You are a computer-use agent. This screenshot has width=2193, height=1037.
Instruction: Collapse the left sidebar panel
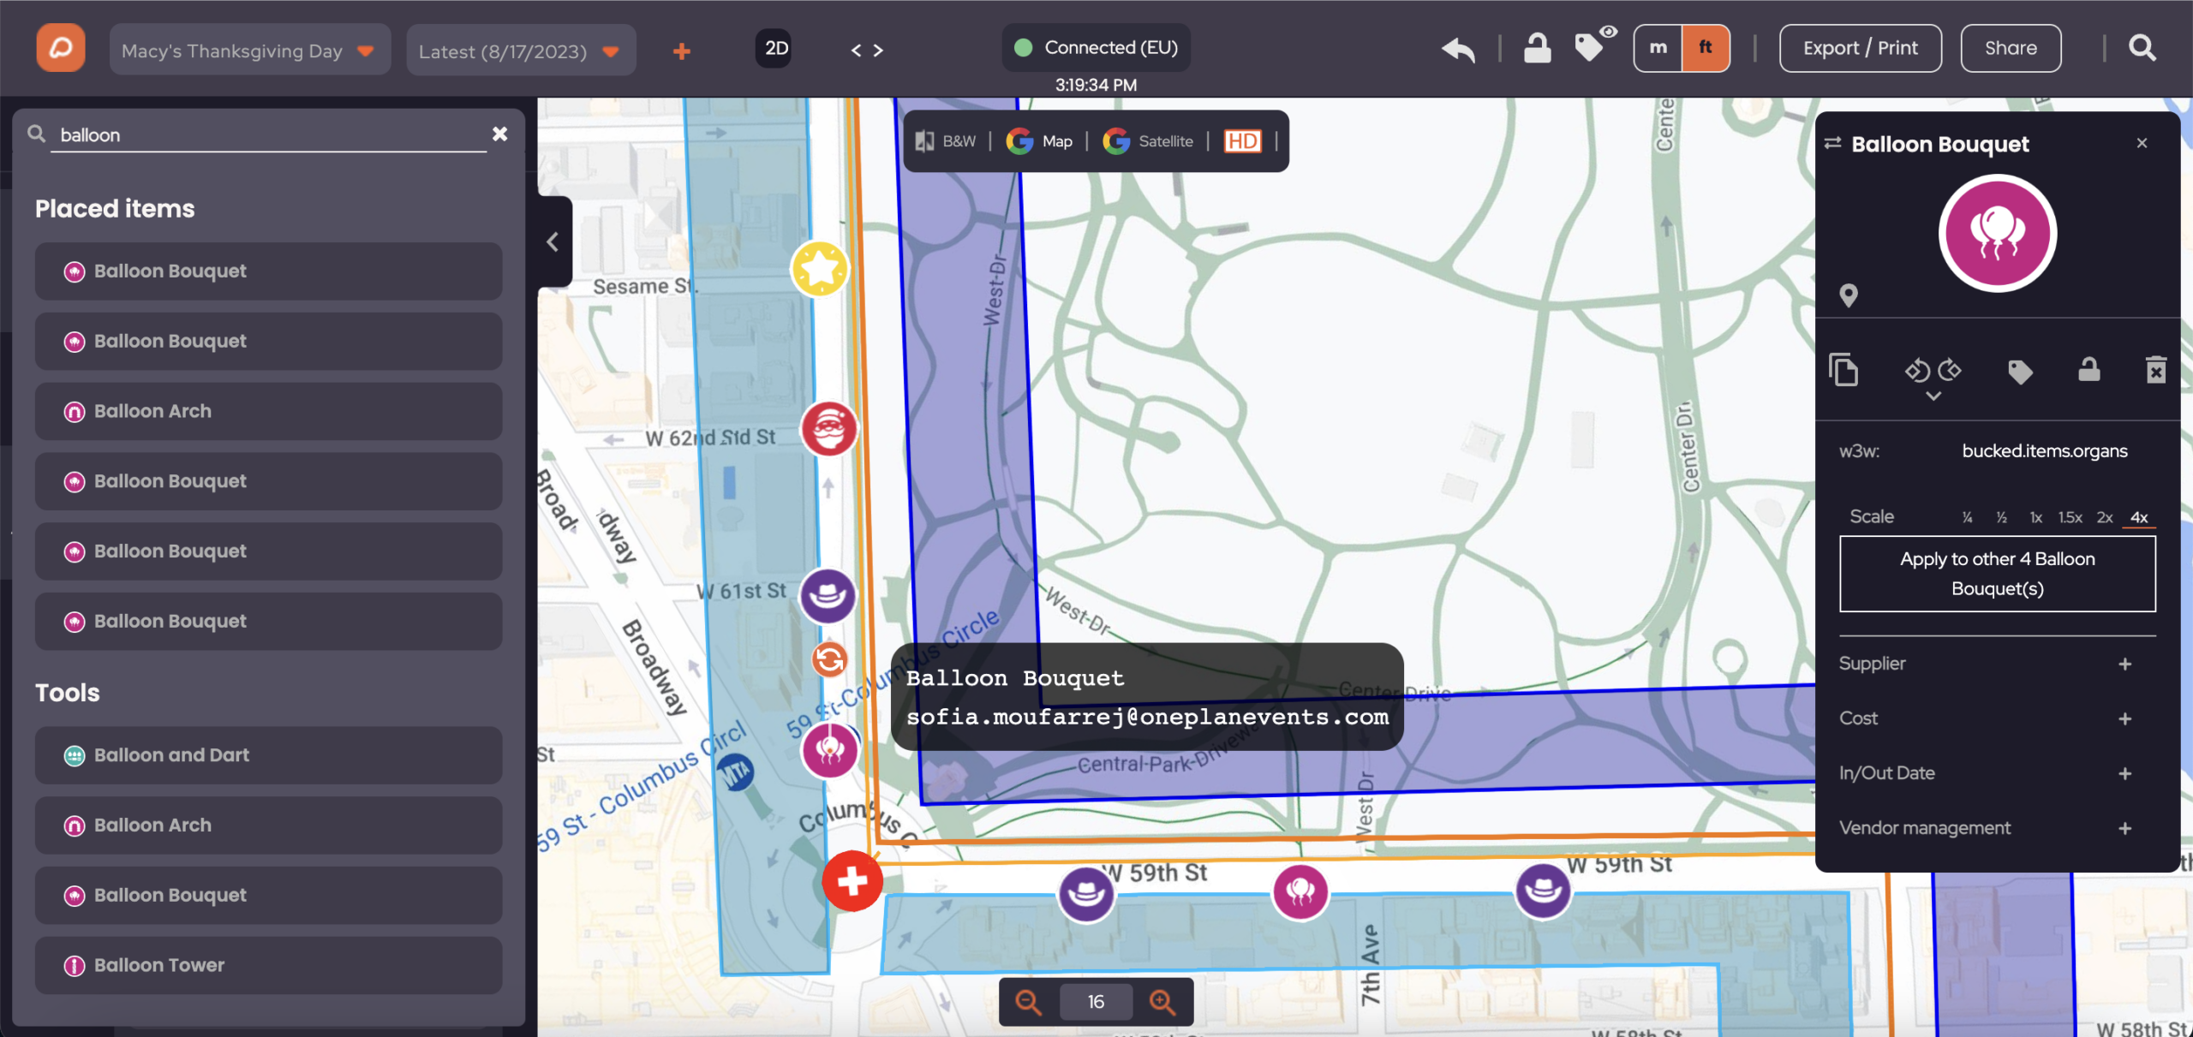point(554,242)
